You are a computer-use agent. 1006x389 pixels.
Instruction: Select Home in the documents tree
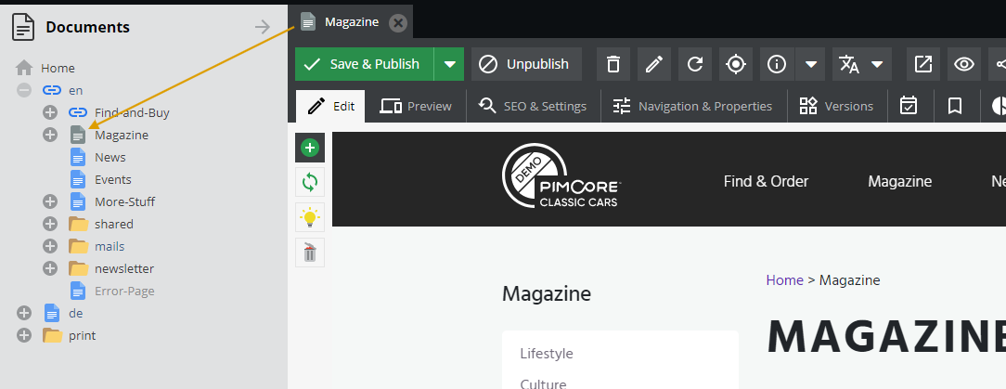pyautogui.click(x=58, y=68)
